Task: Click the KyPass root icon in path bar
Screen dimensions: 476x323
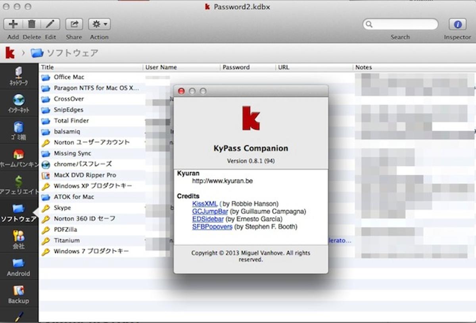Action: coord(10,53)
